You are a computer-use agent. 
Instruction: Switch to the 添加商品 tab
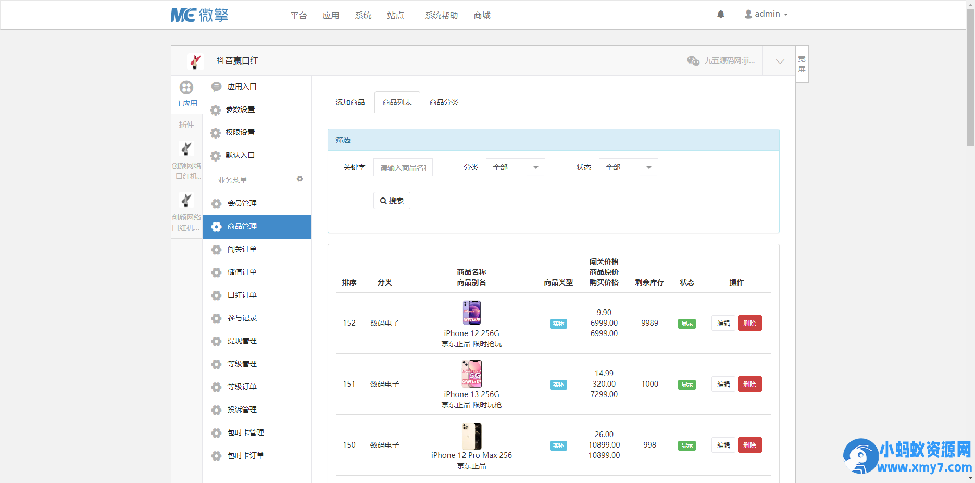[x=350, y=102]
